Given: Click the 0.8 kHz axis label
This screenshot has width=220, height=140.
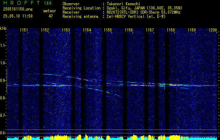Looking at the screenshot, I should tap(3, 98).
